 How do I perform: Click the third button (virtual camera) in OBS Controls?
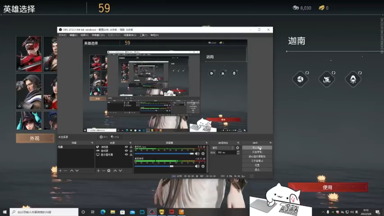[257, 156]
